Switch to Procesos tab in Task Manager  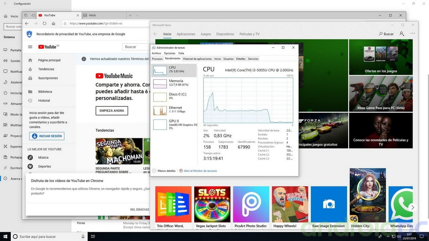point(157,59)
